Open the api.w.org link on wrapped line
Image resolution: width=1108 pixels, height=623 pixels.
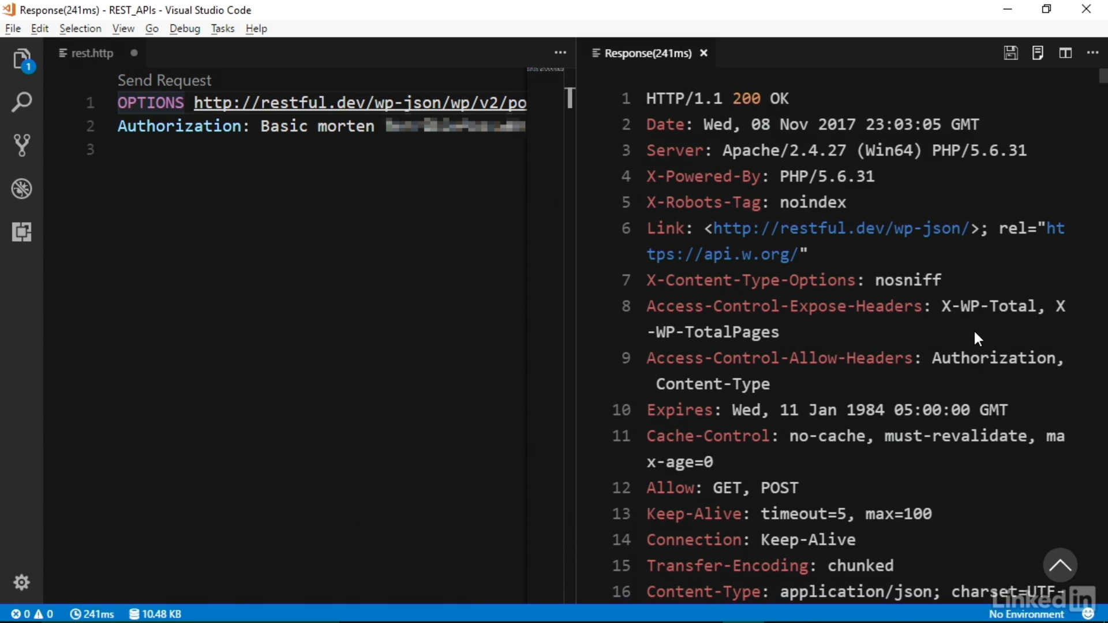coord(723,254)
